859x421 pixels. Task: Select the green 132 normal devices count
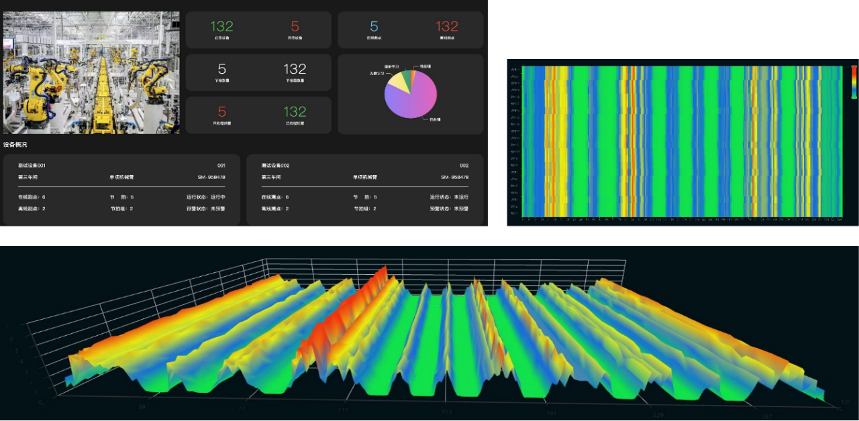pos(221,27)
